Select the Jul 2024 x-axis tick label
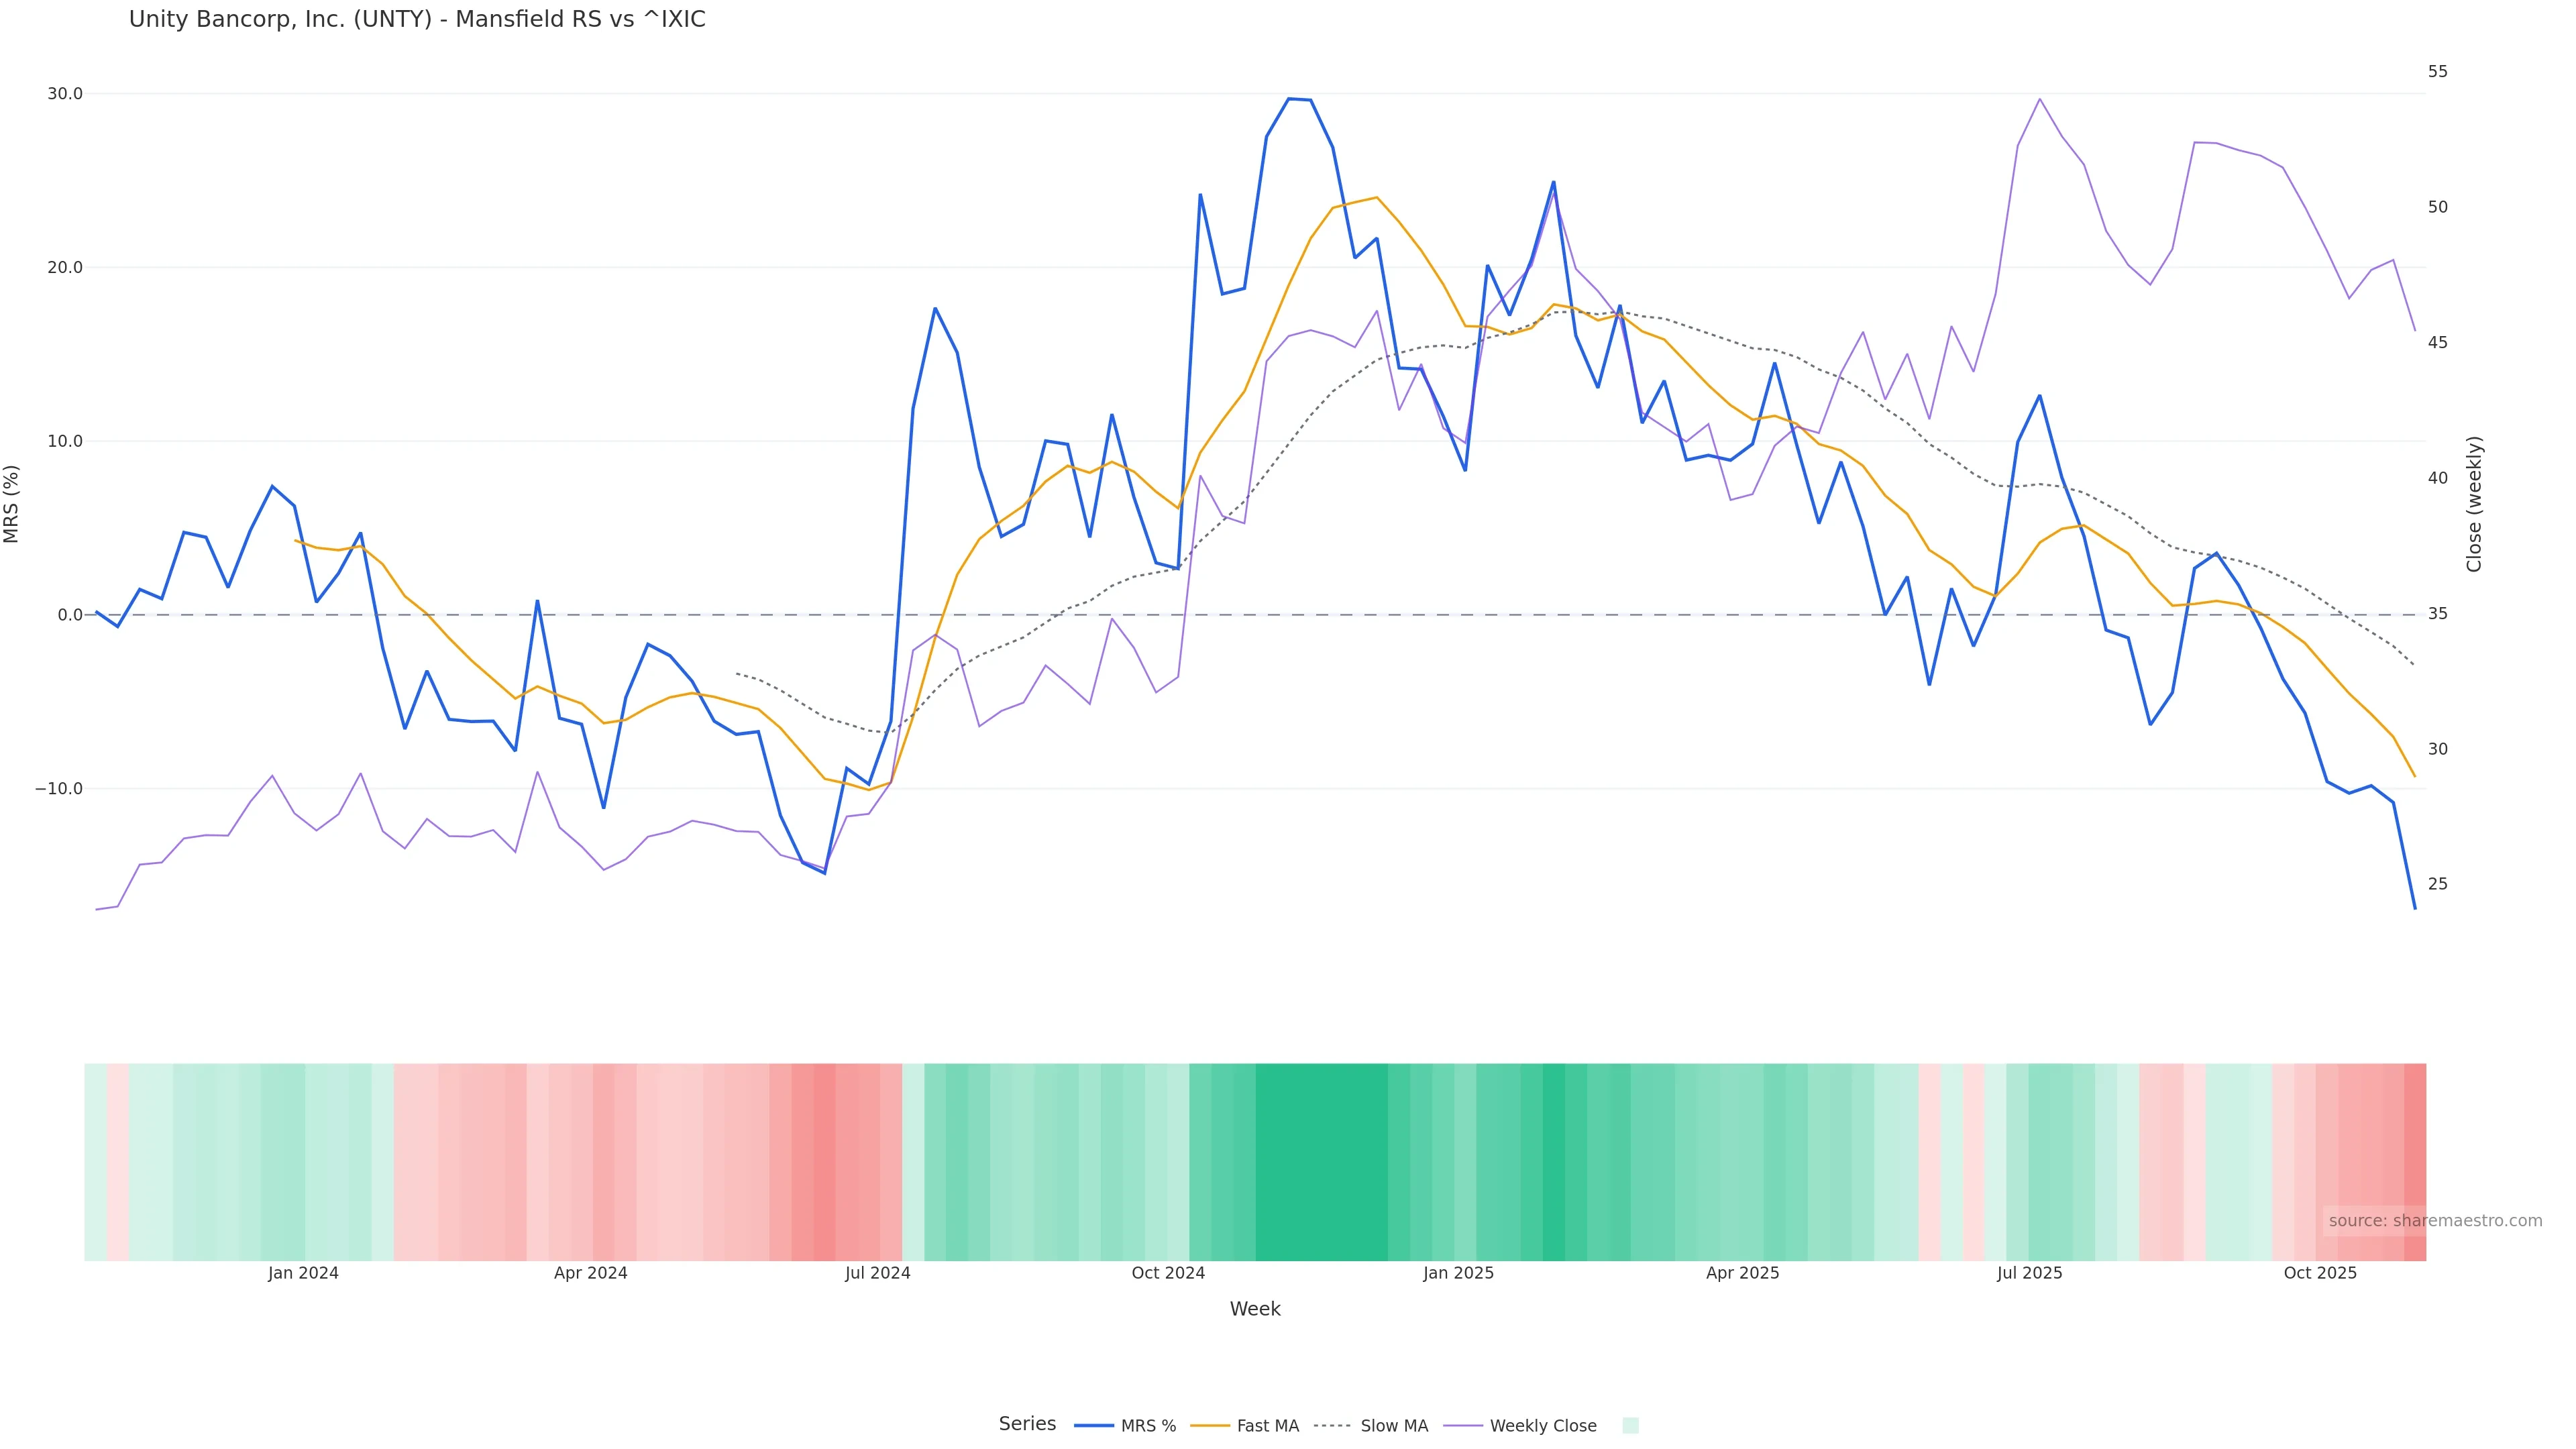Image resolution: width=2576 pixels, height=1449 pixels. point(877,1273)
